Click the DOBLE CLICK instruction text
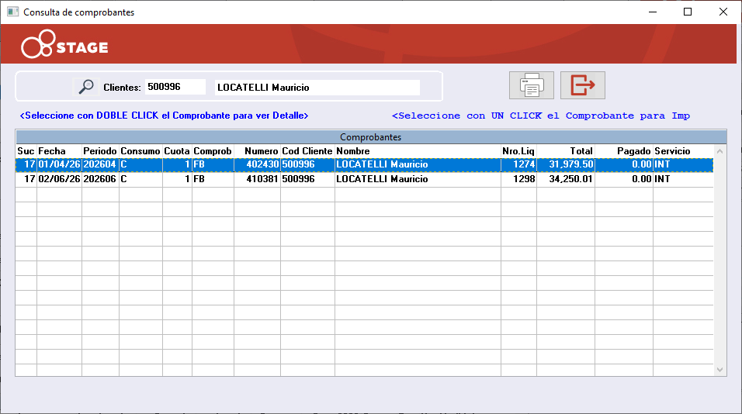This screenshot has width=742, height=414. pyautogui.click(x=165, y=116)
